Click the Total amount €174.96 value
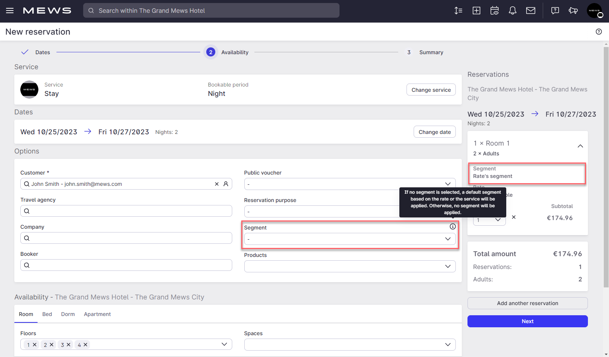The image size is (609, 357). click(567, 254)
